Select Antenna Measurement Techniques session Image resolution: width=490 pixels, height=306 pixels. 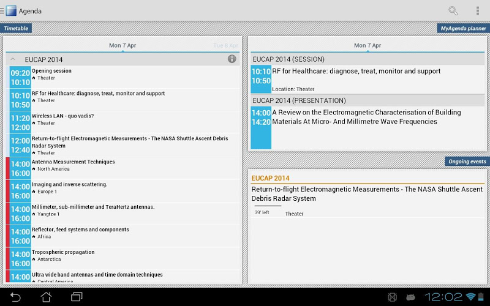[x=123, y=168]
